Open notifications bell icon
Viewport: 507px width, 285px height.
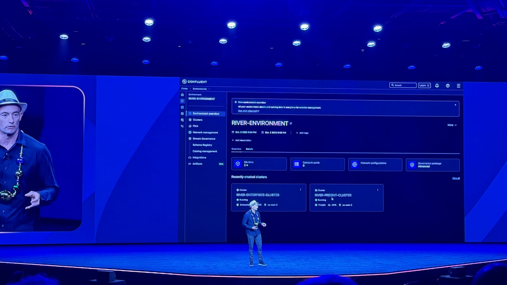pos(437,85)
